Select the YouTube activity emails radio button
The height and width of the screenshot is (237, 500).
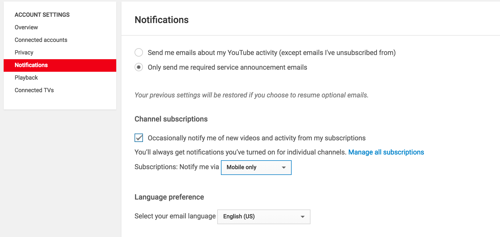coord(139,52)
